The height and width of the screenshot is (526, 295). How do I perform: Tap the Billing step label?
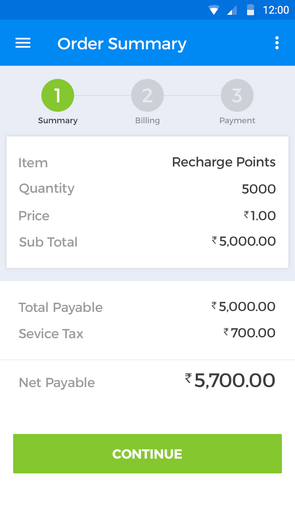pyautogui.click(x=147, y=120)
